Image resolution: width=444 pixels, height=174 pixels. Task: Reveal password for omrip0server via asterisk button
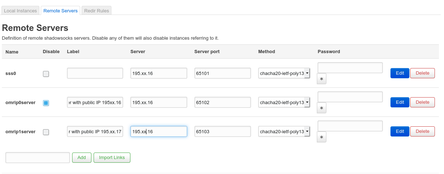click(x=321, y=108)
